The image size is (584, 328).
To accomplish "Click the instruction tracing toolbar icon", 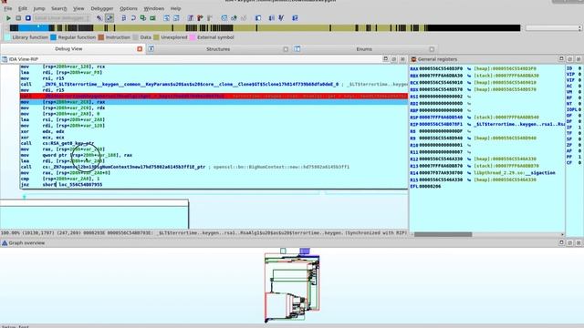I will [x=281, y=18].
